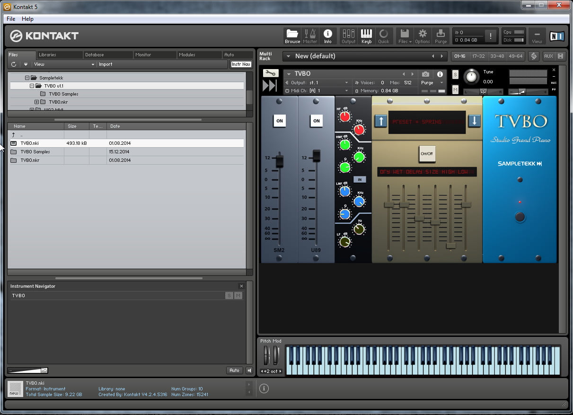Image resolution: width=573 pixels, height=415 pixels.
Task: Open the Master editor metronome icon
Action: (310, 36)
